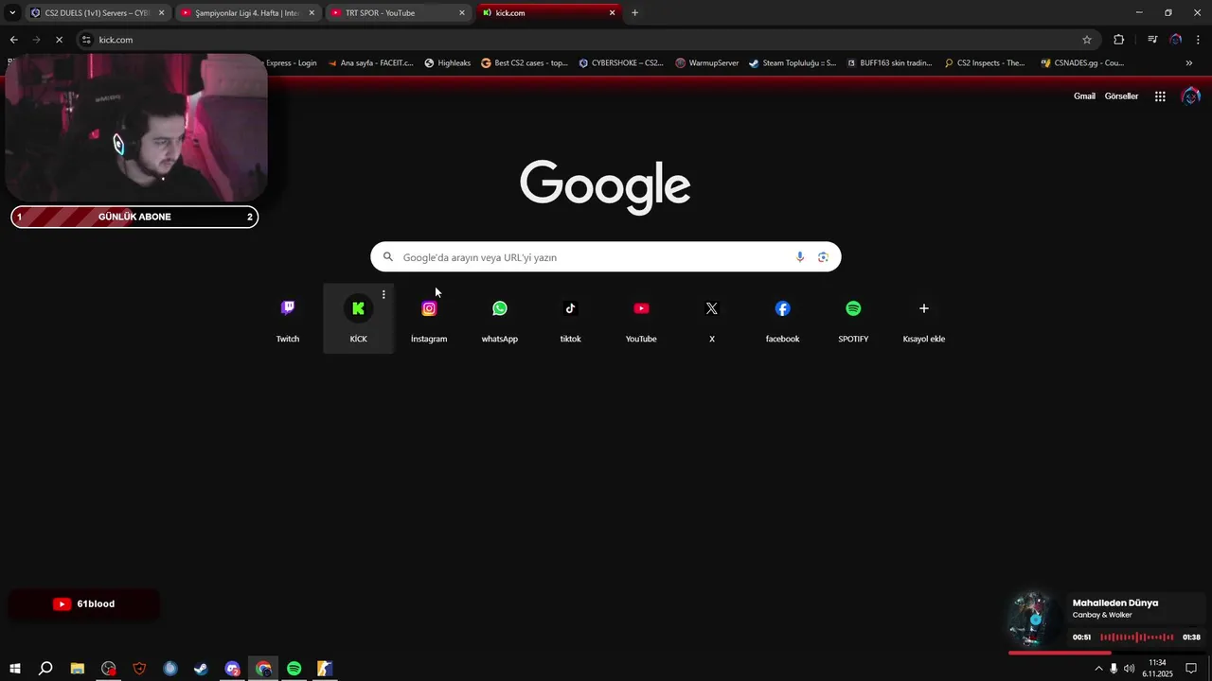Open the tiktok shortcut tile
The image size is (1212, 681).
(x=570, y=319)
